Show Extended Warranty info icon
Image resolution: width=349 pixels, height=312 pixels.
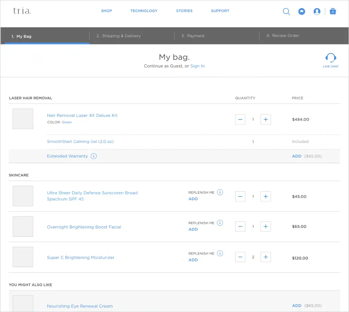(x=94, y=156)
